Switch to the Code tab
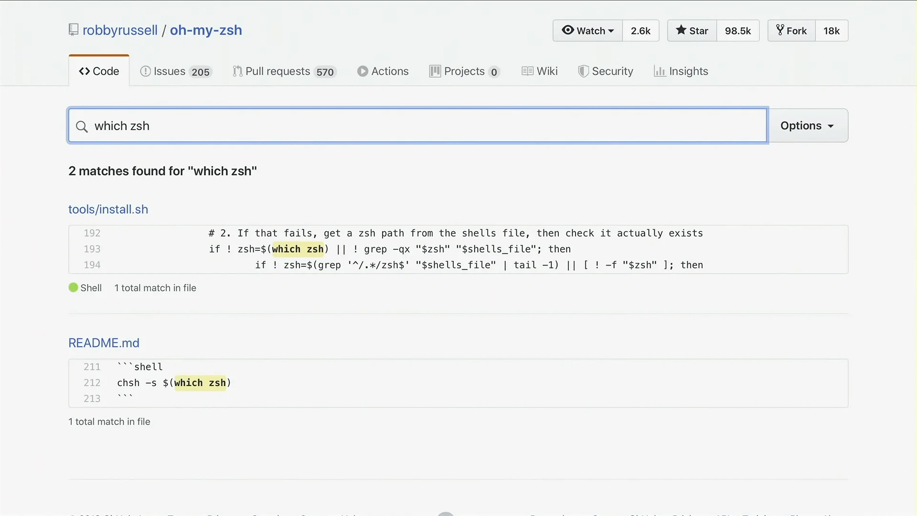 [x=99, y=71]
